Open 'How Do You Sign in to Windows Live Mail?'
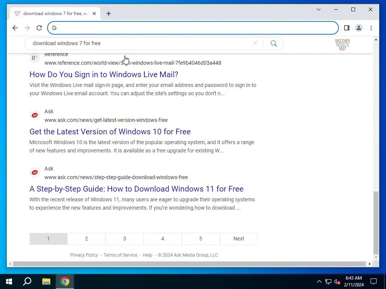This screenshot has height=289, width=386. (104, 75)
